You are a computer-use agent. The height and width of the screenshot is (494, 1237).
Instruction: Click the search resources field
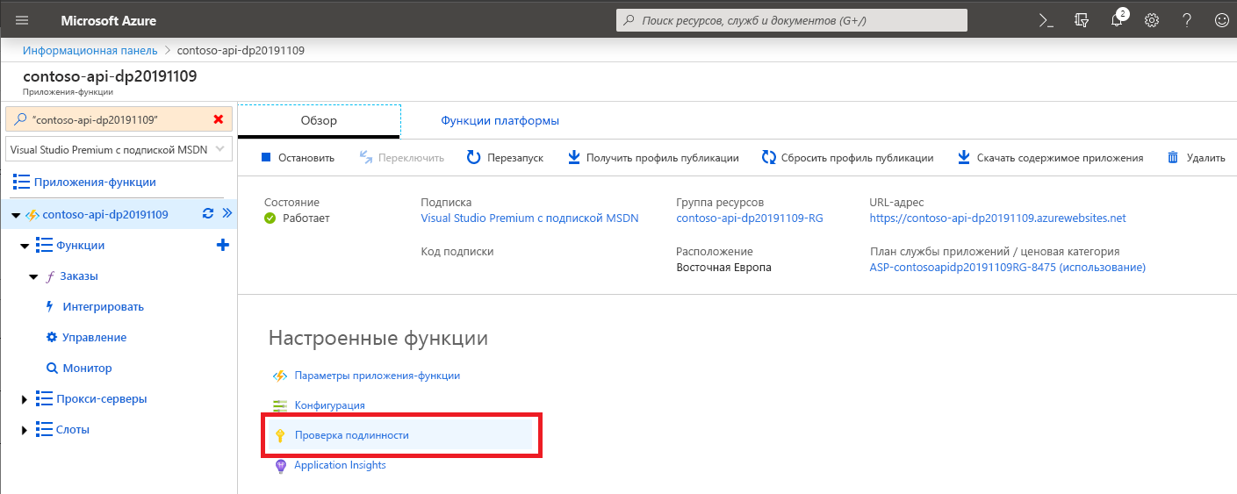click(x=792, y=20)
